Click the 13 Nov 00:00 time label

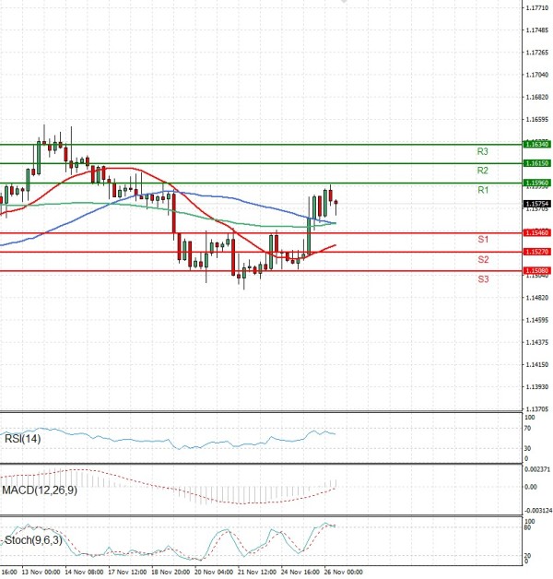(40, 572)
